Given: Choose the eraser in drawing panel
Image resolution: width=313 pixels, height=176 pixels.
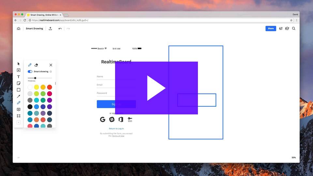Looking at the screenshot, I should 36,65.
